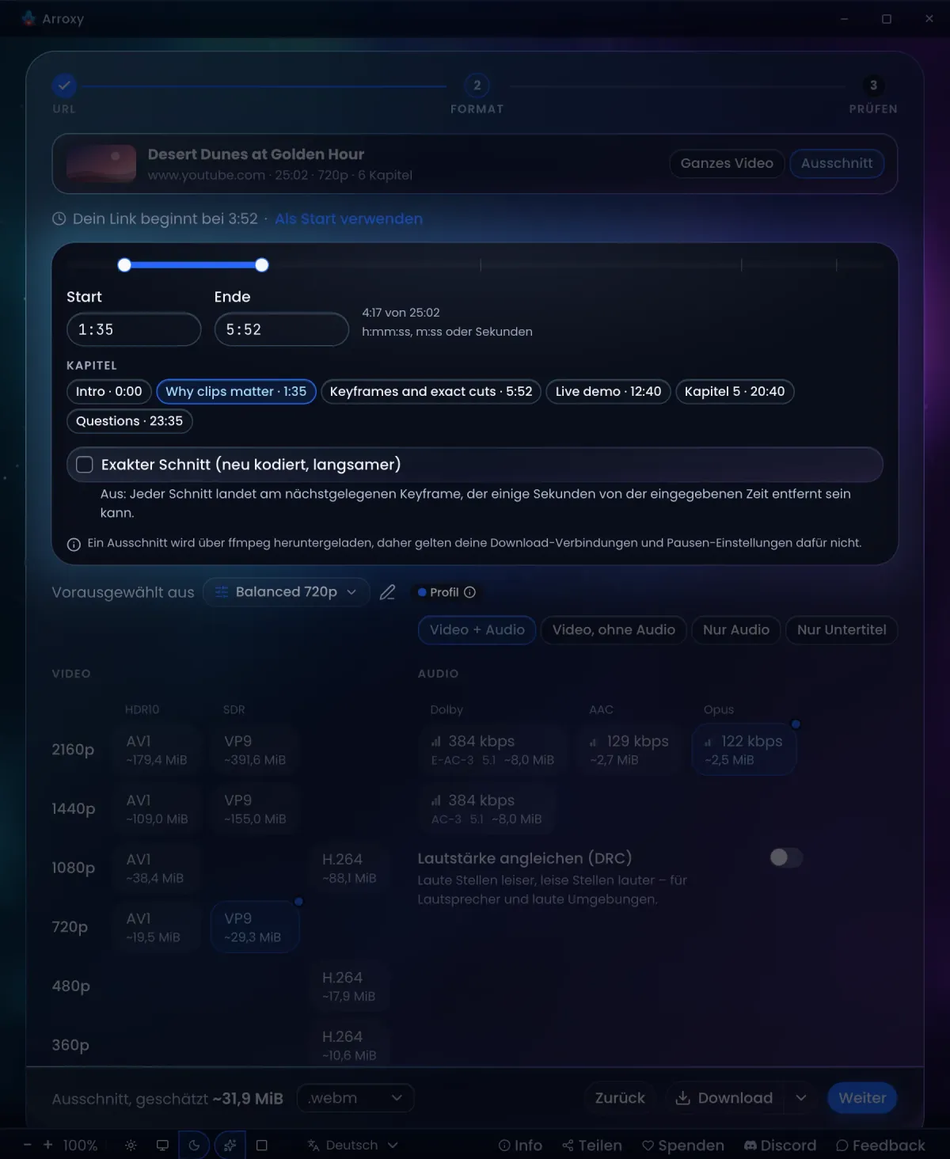Image resolution: width=950 pixels, height=1159 pixels.
Task: Click the Arroxy app logo
Action: coord(29,18)
